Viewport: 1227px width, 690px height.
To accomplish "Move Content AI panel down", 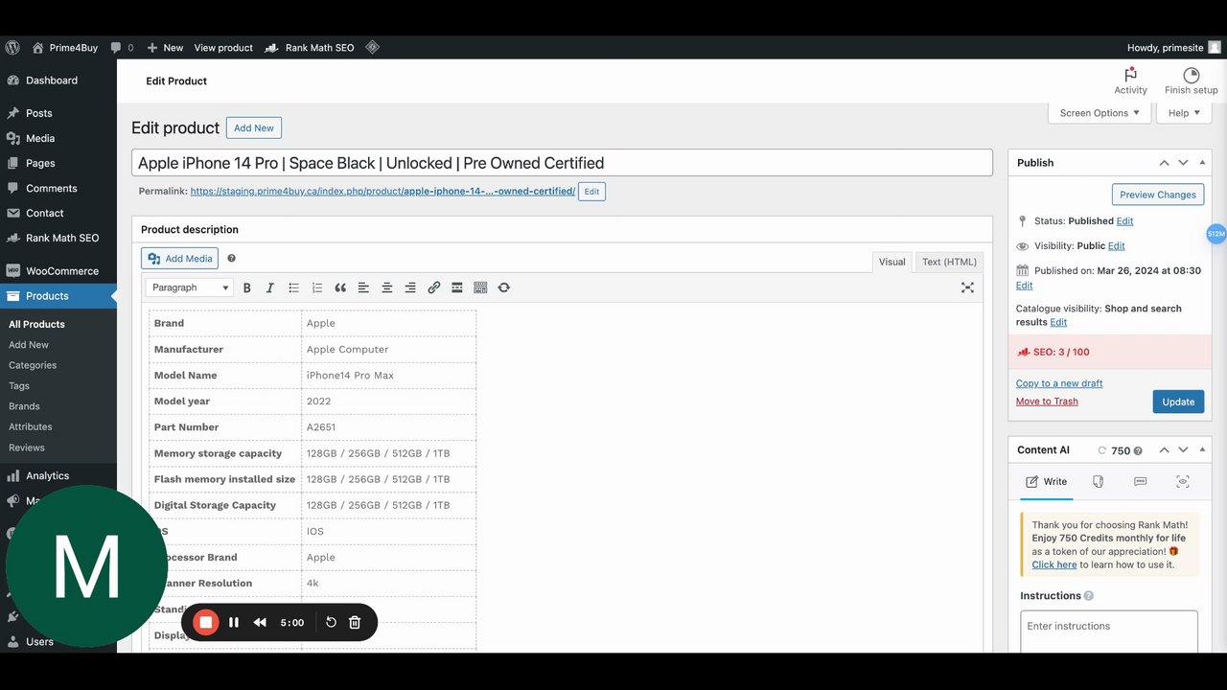I will click(1183, 450).
